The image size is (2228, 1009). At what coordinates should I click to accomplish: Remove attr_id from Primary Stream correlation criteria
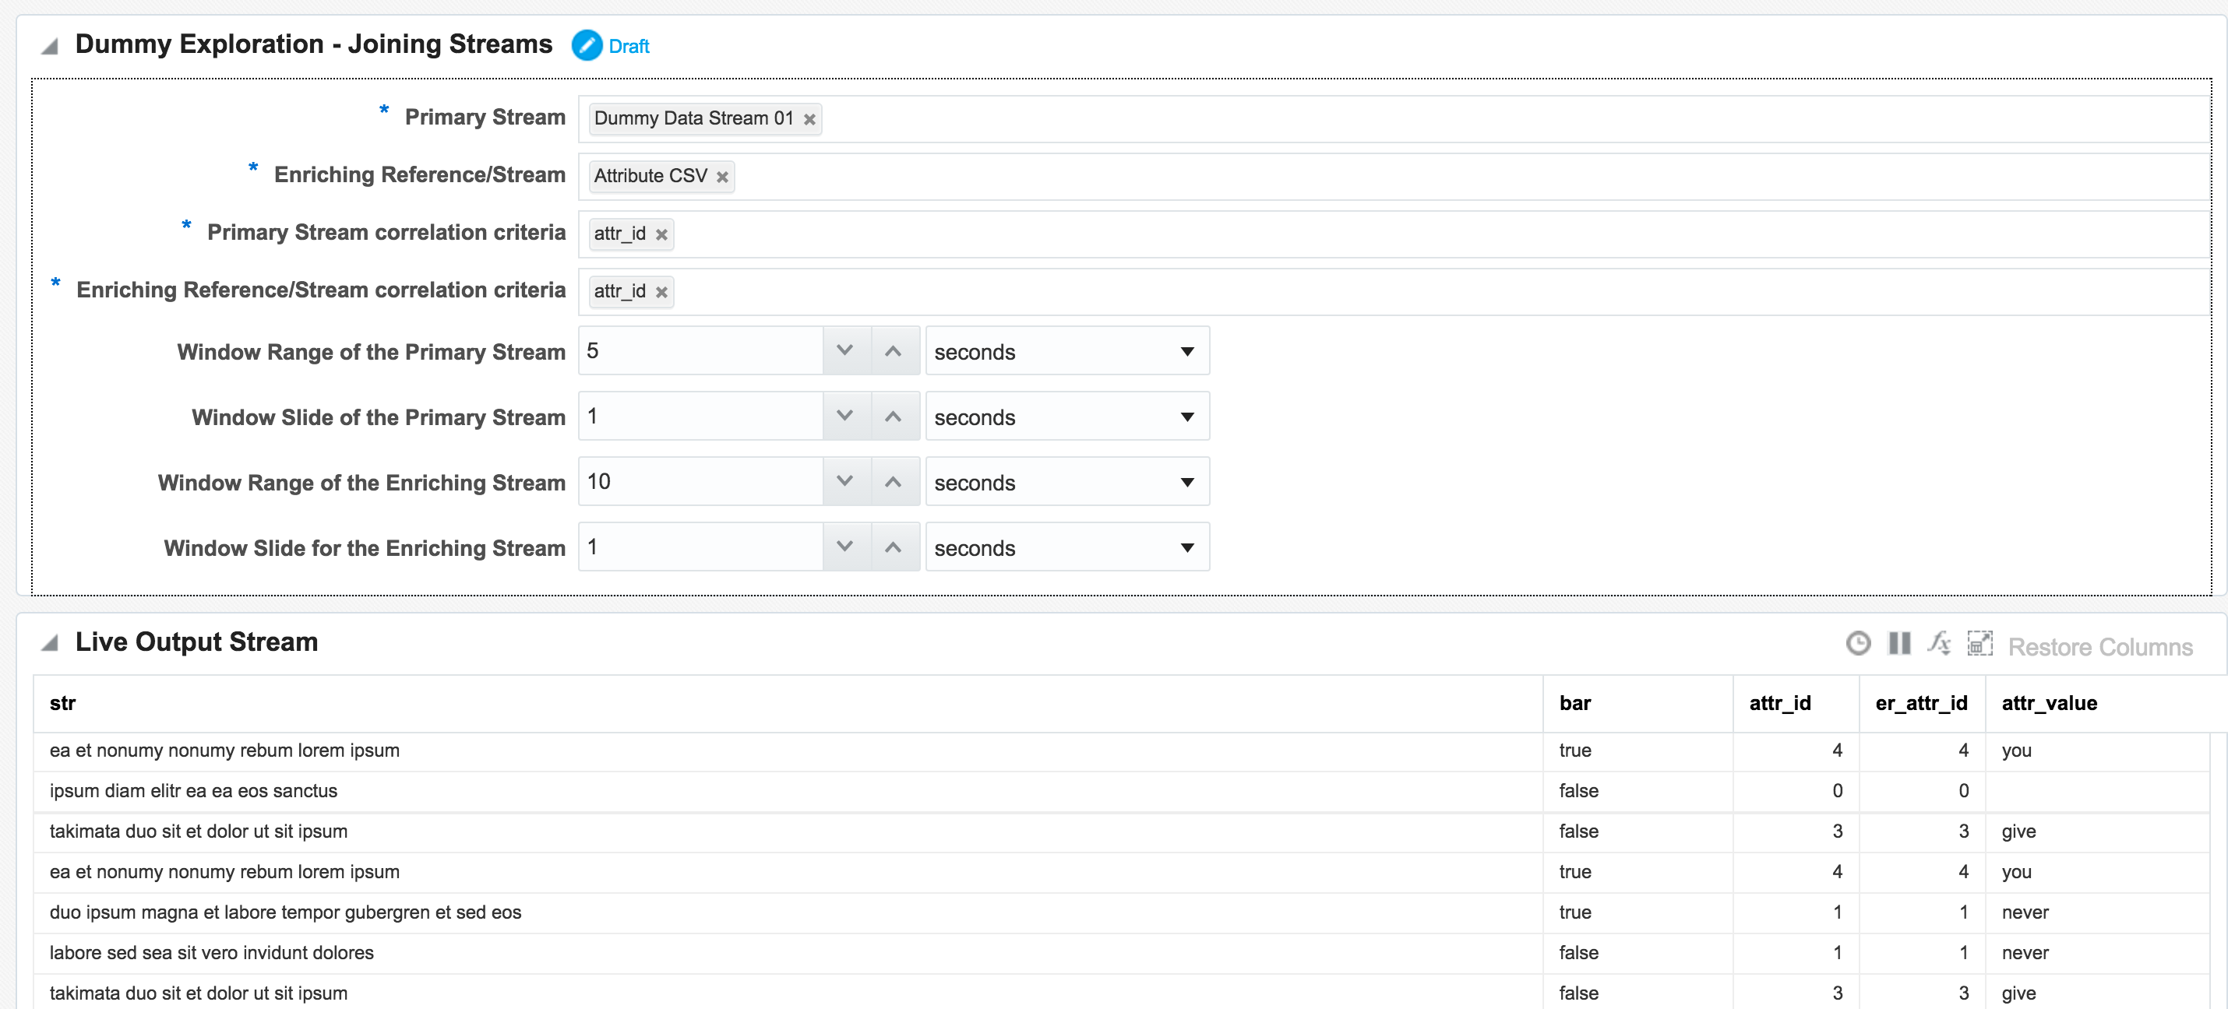661,235
